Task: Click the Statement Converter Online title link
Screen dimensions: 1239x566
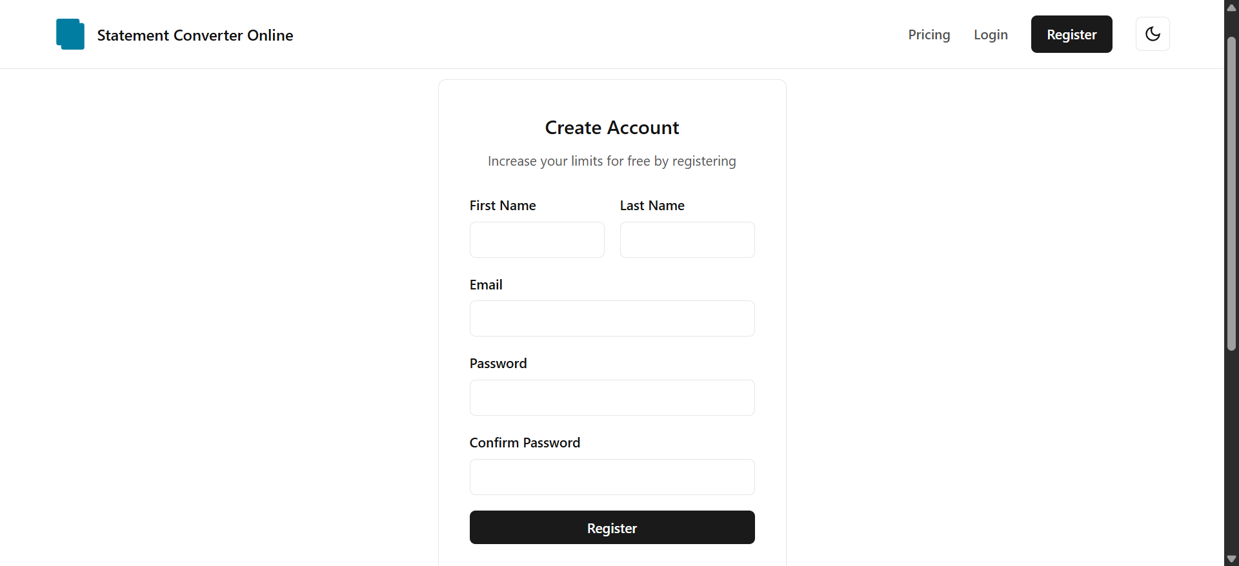Action: pyautogui.click(x=194, y=35)
